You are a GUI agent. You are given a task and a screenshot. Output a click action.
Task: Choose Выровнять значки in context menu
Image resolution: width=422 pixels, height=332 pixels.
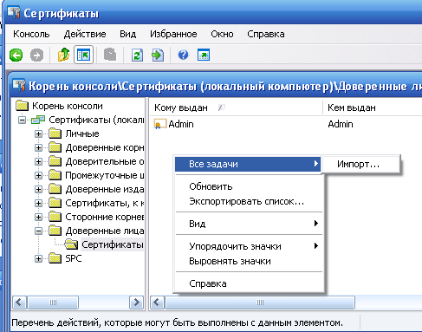(x=249, y=261)
